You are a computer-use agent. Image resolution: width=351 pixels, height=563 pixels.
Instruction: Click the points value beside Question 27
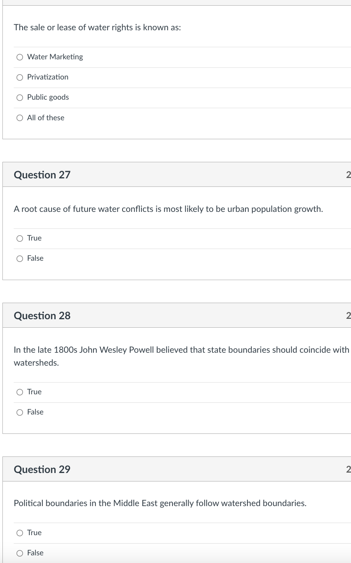(x=348, y=175)
